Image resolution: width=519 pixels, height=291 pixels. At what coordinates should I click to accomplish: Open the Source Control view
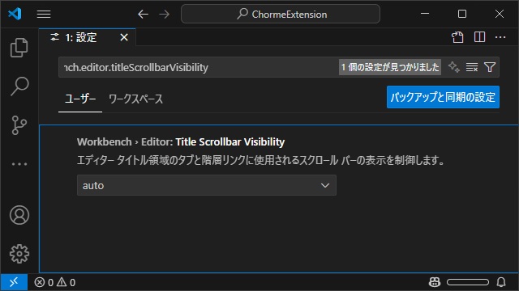point(19,125)
